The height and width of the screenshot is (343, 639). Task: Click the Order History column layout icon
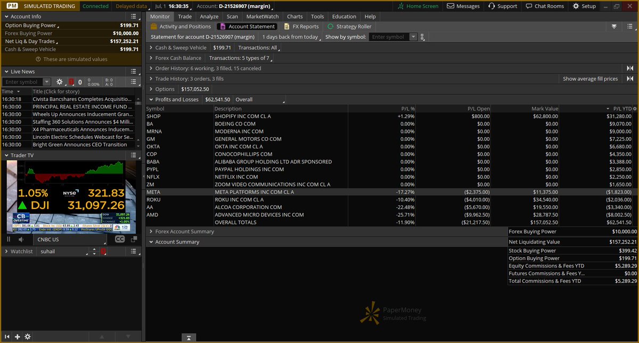[x=630, y=68]
